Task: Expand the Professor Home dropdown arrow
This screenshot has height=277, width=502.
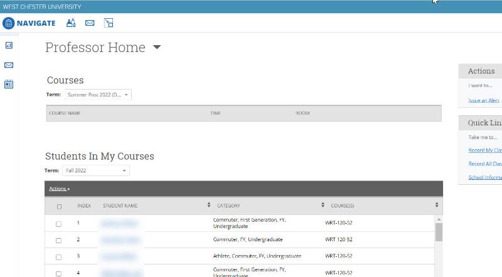Action: 157,48
